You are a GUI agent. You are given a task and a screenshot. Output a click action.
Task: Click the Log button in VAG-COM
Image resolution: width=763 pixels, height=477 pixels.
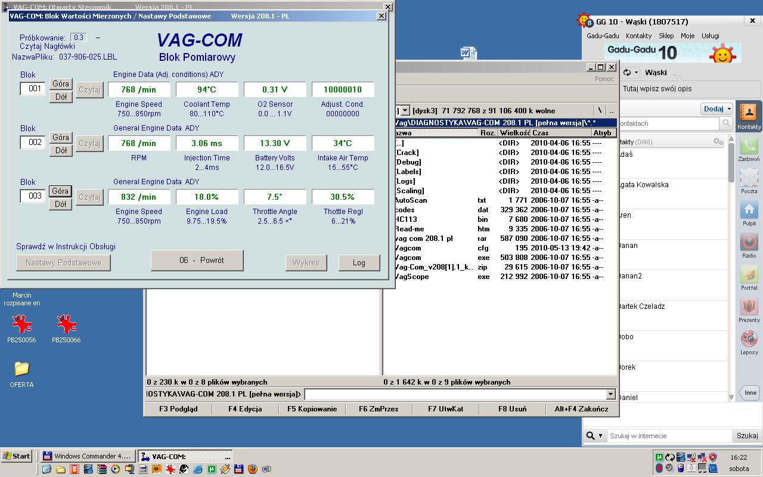359,262
